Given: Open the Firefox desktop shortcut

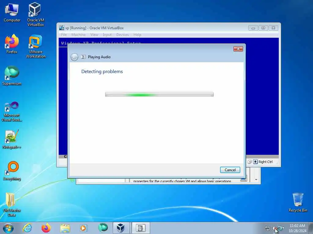Looking at the screenshot, I should pos(12,44).
